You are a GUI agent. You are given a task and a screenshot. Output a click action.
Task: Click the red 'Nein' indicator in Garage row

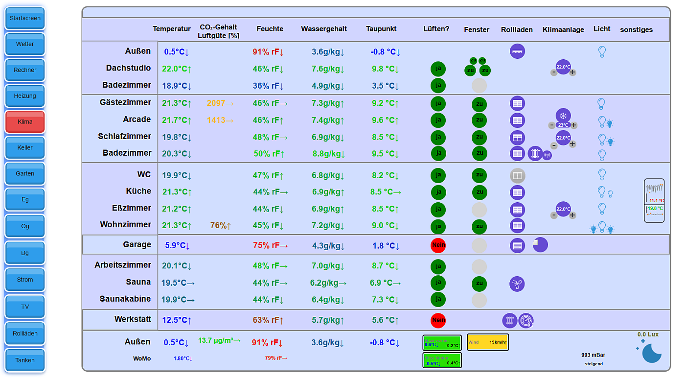[x=438, y=245]
